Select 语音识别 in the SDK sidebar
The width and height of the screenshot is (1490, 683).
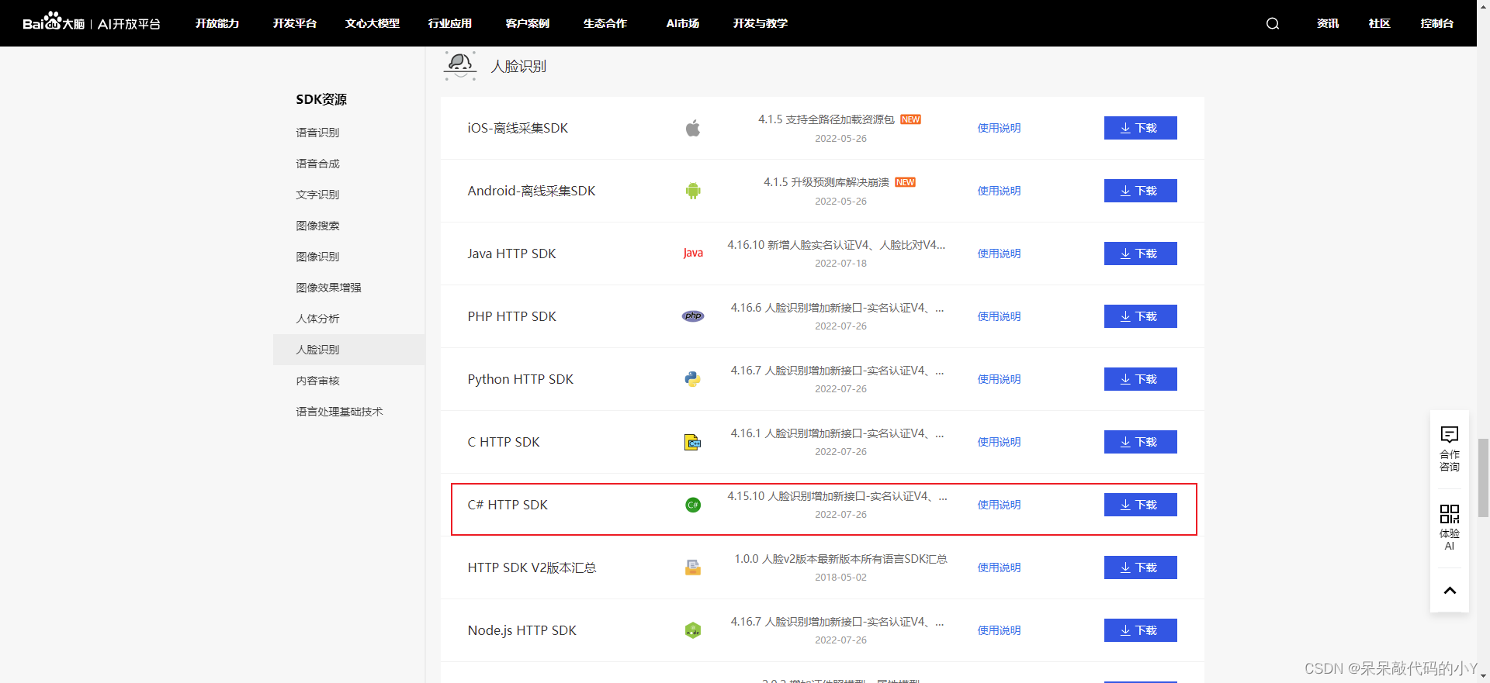coord(317,133)
